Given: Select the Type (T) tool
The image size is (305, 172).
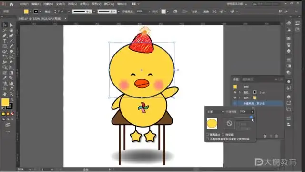Looking at the screenshot, I should pyautogui.click(x=5, y=41).
